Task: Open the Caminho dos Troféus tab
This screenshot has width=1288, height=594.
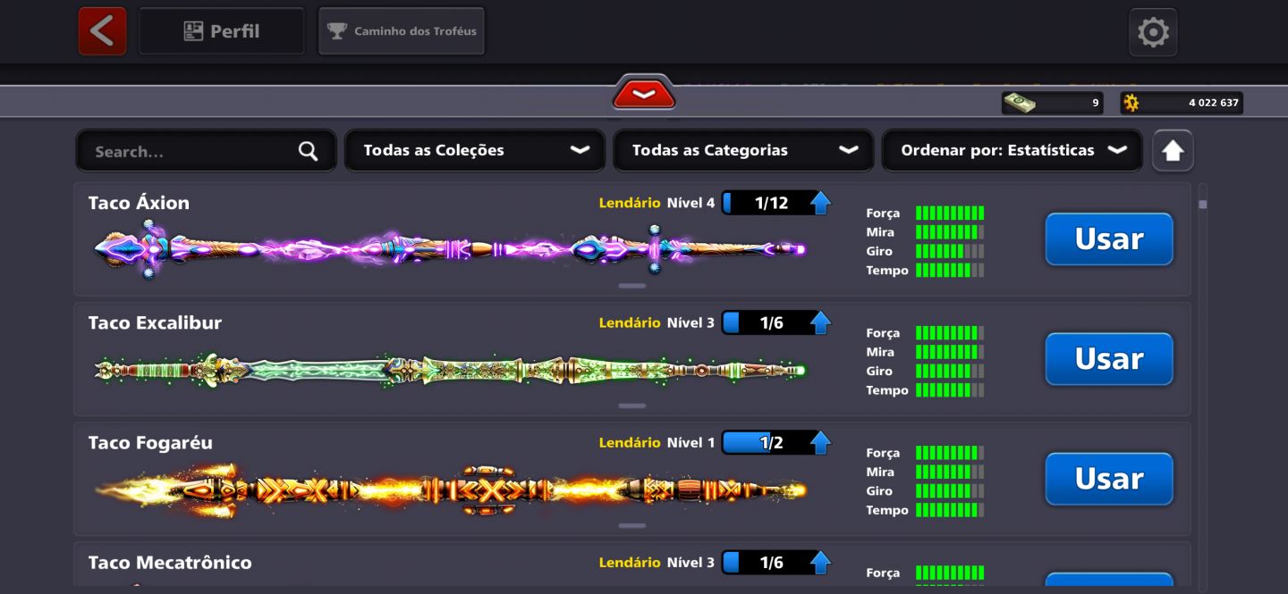Action: (402, 31)
